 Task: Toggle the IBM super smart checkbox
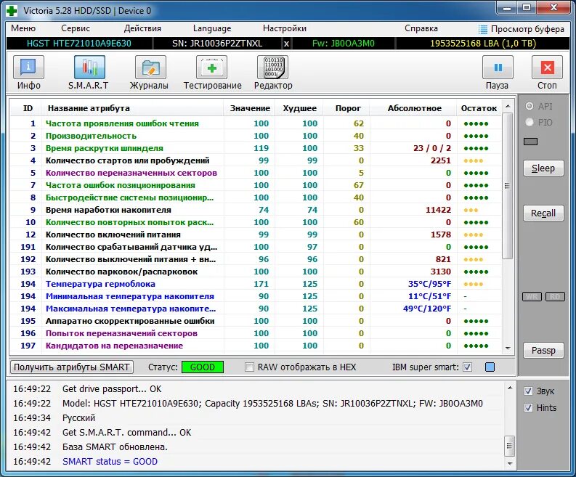point(467,367)
